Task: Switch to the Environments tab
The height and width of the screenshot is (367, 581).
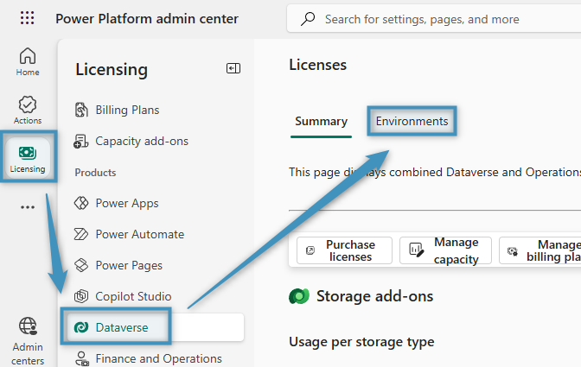Action: tap(412, 122)
